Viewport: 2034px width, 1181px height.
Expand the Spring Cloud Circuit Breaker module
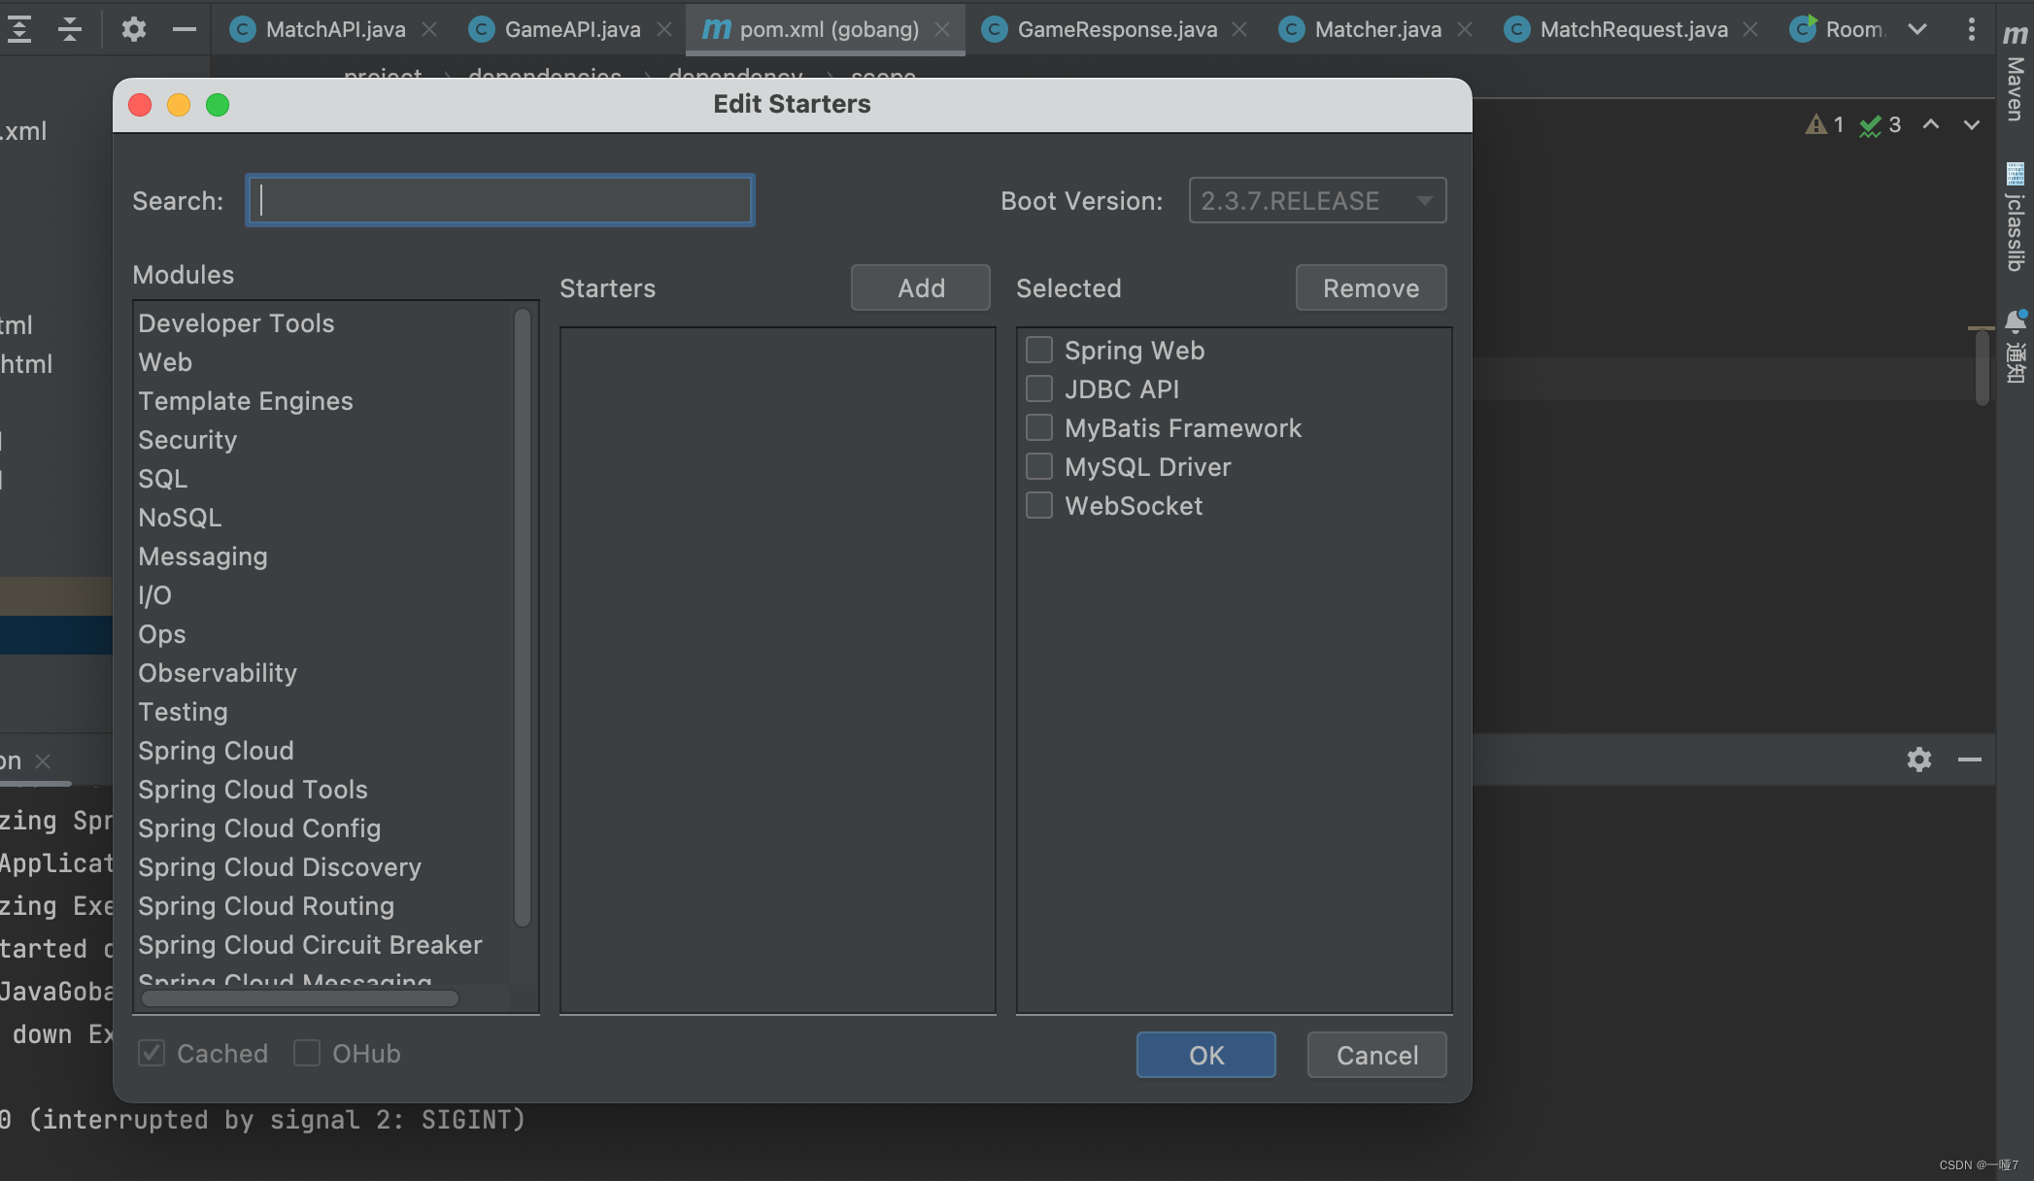pyautogui.click(x=309, y=945)
